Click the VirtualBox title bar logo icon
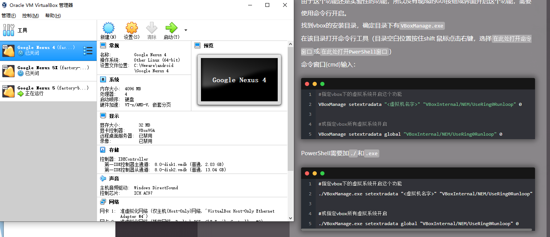 click(x=5, y=5)
